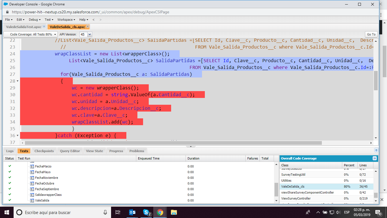Expand the API Version dropdown arrow
387x218 pixels.
90,34
